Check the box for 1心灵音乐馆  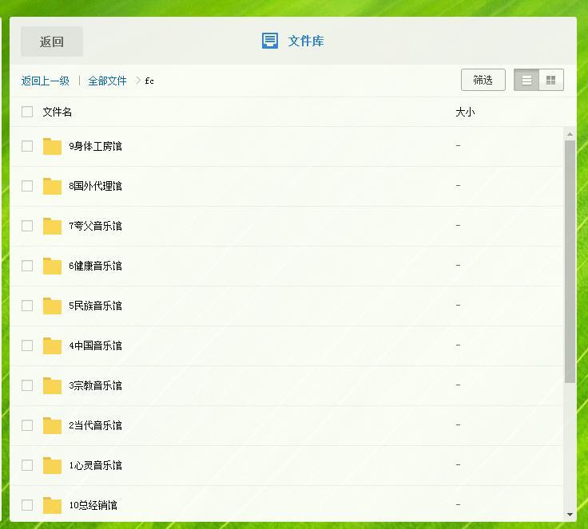click(27, 465)
